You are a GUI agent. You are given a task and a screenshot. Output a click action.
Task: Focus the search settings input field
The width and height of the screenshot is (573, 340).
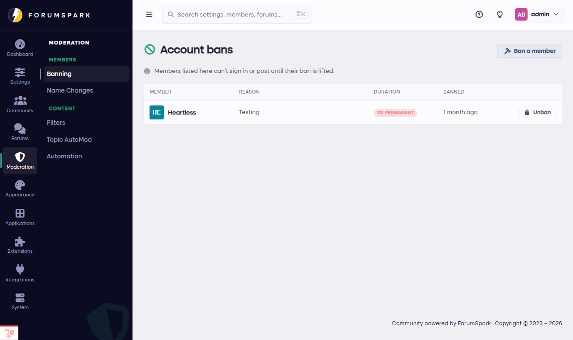(236, 14)
